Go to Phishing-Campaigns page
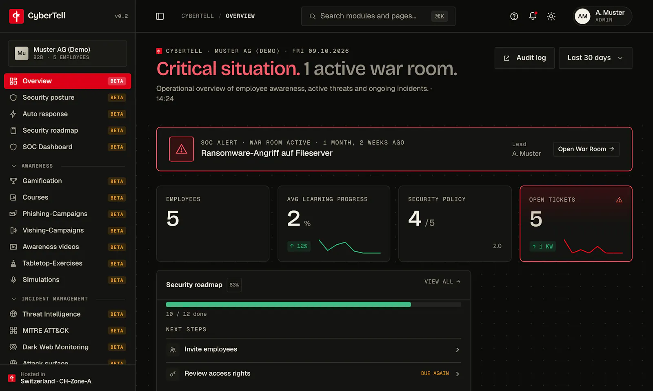 pyautogui.click(x=68, y=214)
